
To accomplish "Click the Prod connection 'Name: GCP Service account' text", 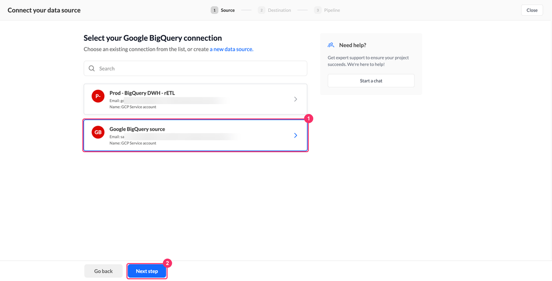I will coord(133,107).
